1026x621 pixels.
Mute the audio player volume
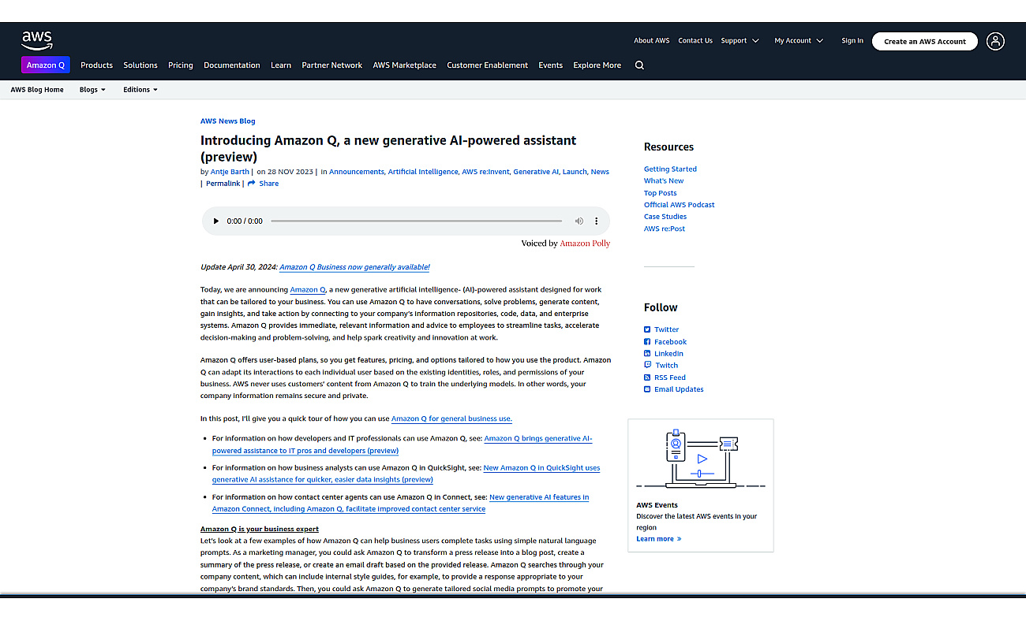click(x=579, y=221)
